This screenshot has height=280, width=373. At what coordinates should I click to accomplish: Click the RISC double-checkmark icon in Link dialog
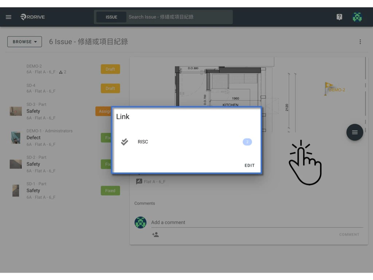tap(124, 141)
